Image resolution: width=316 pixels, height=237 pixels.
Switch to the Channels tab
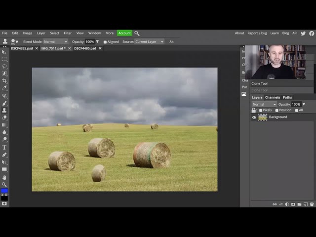pyautogui.click(x=273, y=97)
